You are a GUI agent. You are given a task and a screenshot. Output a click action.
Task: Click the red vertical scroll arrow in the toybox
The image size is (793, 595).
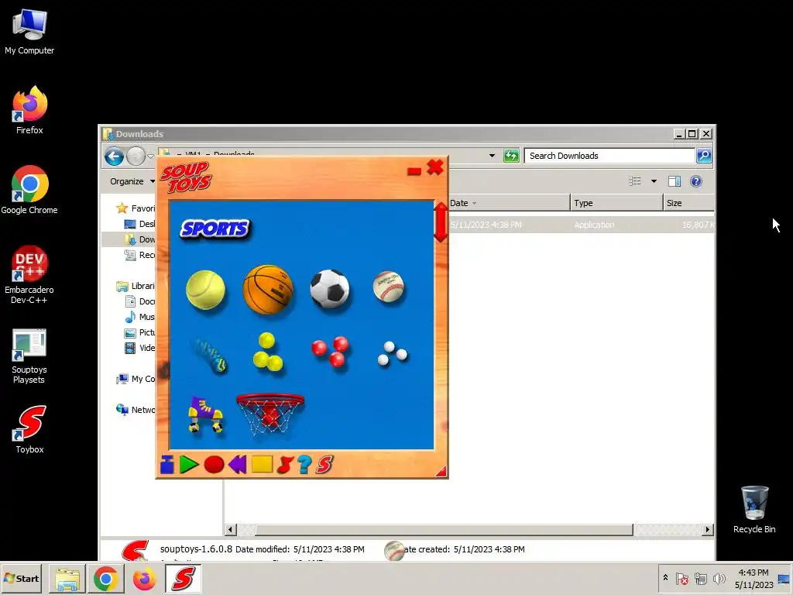coord(441,222)
